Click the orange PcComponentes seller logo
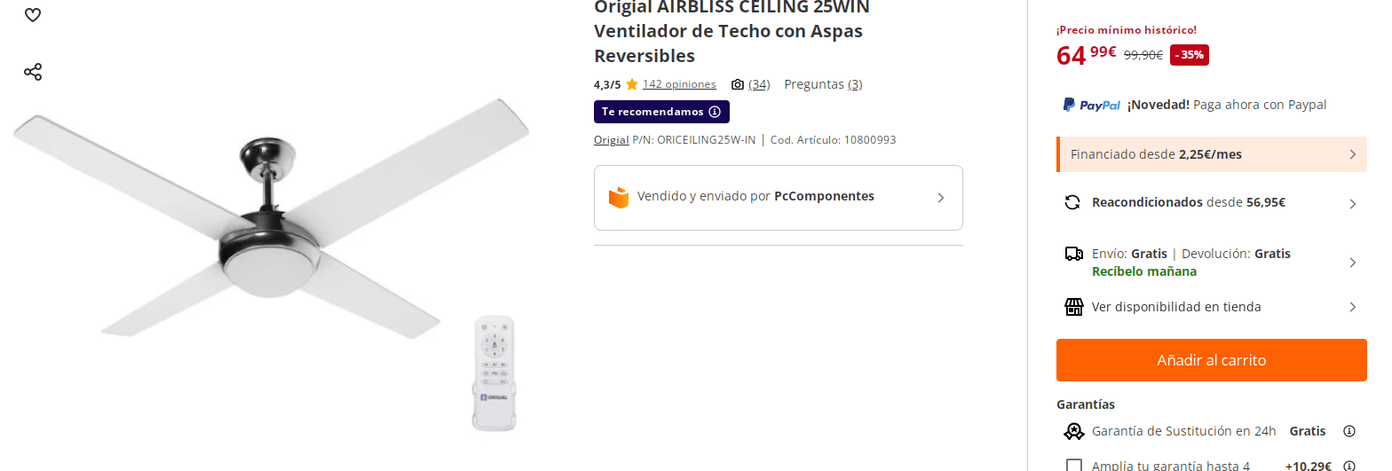The image size is (1392, 471). point(619,197)
